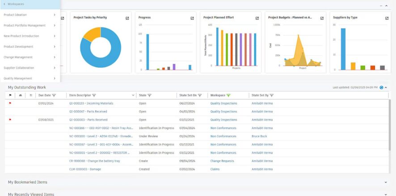Open QI-000133 - Incoming Materials item
This screenshot has width=396, height=196.
[91, 104]
